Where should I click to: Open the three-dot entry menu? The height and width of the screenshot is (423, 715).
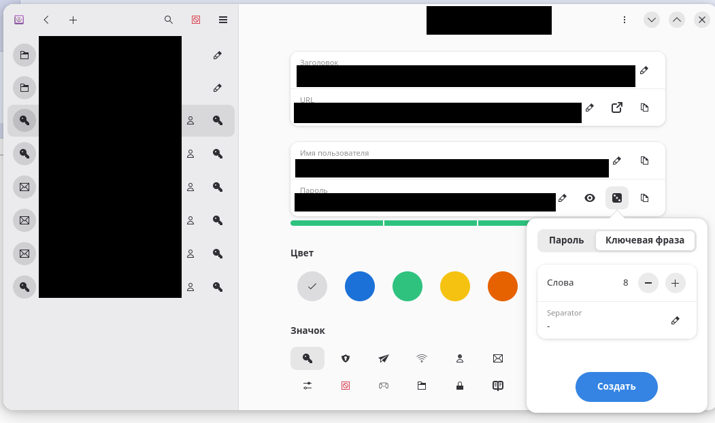point(625,20)
